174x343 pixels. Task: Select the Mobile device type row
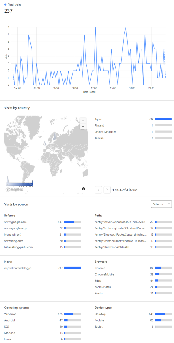point(133,320)
